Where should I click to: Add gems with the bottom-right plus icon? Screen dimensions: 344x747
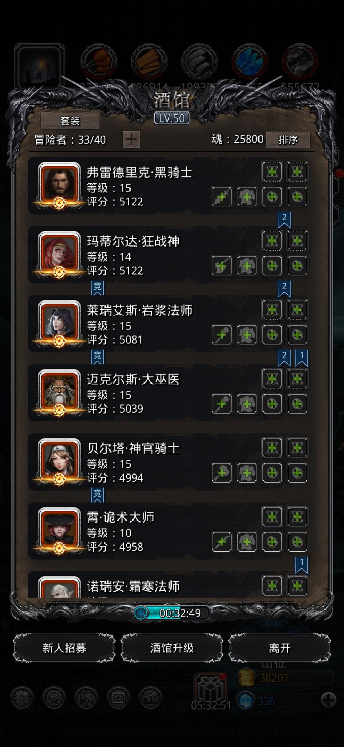(328, 701)
